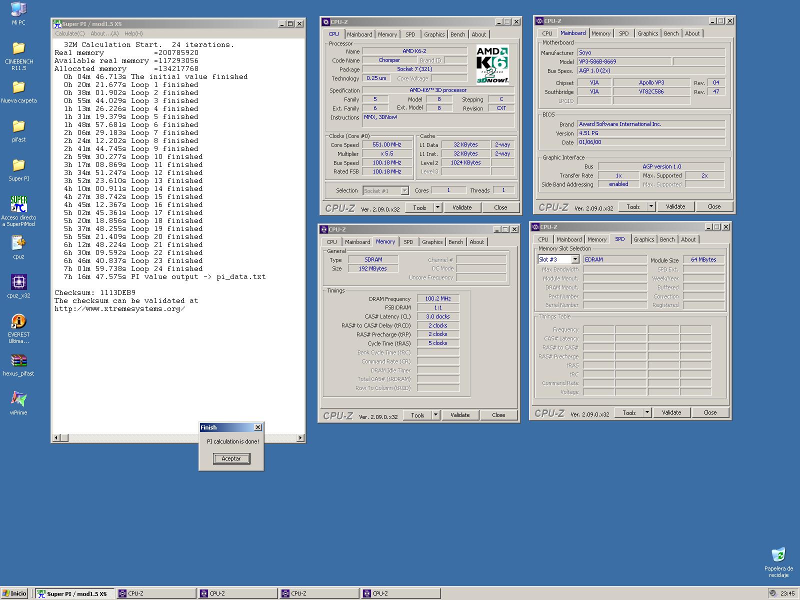Screen dimensions: 800x600
Task: Launch wPrime desktop icon
Action: (18, 399)
